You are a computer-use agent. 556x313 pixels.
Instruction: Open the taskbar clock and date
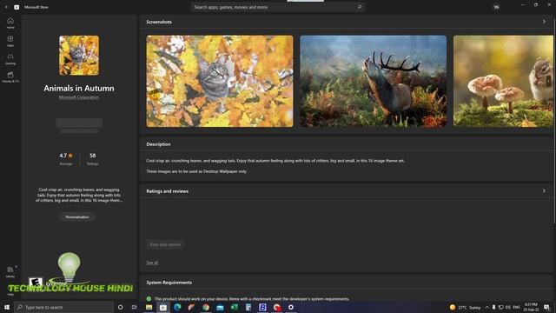[x=531, y=307]
